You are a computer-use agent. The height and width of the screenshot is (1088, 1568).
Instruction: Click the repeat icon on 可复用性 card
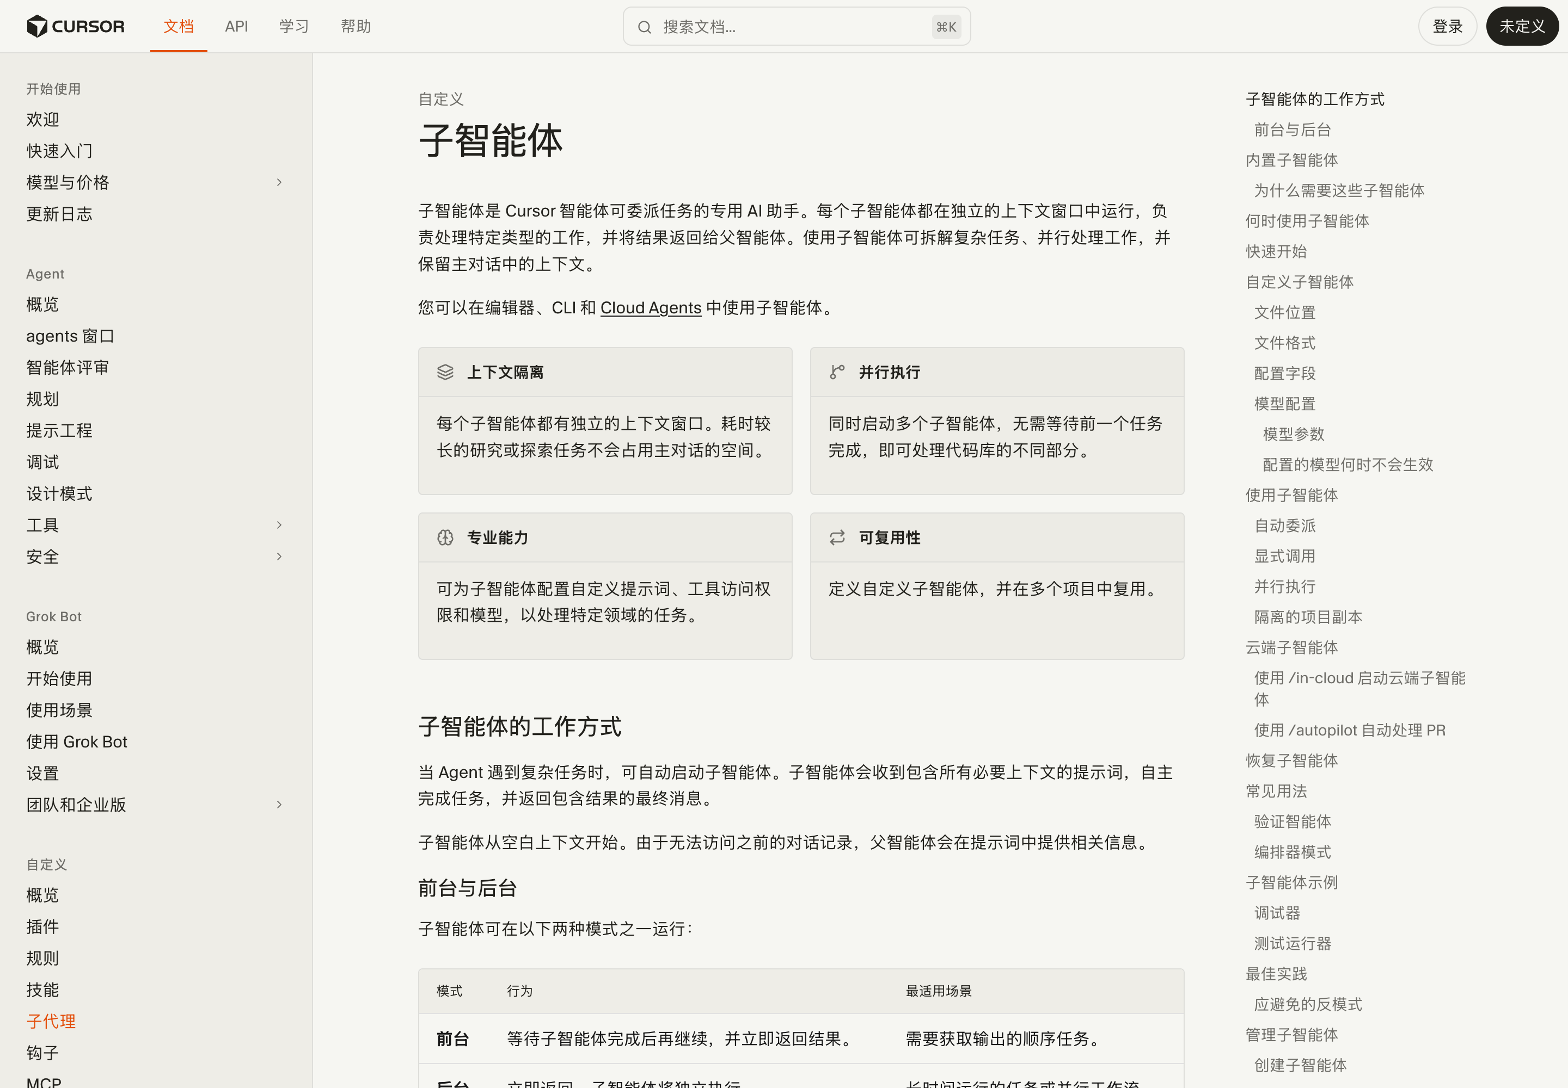pos(837,538)
